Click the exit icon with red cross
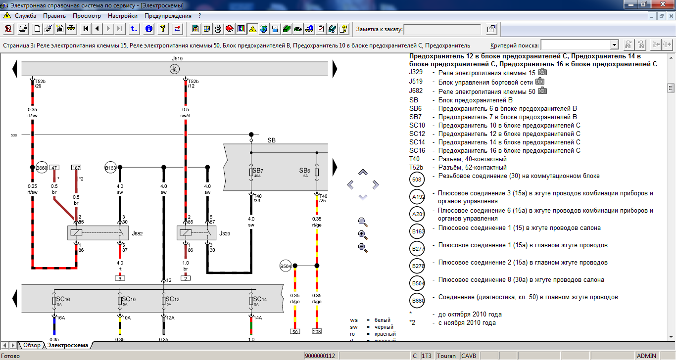676x360 pixels. pyautogui.click(x=8, y=29)
